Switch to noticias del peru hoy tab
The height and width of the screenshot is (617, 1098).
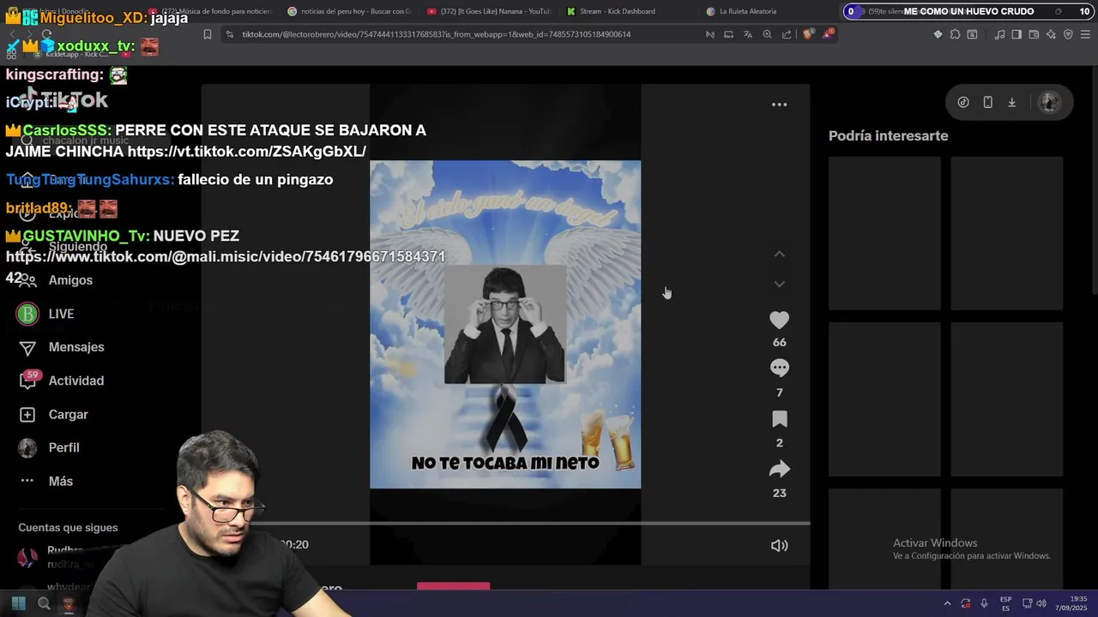tap(348, 11)
